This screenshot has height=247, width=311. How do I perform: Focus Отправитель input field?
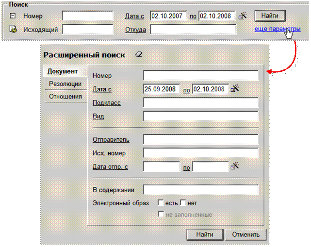(201, 139)
